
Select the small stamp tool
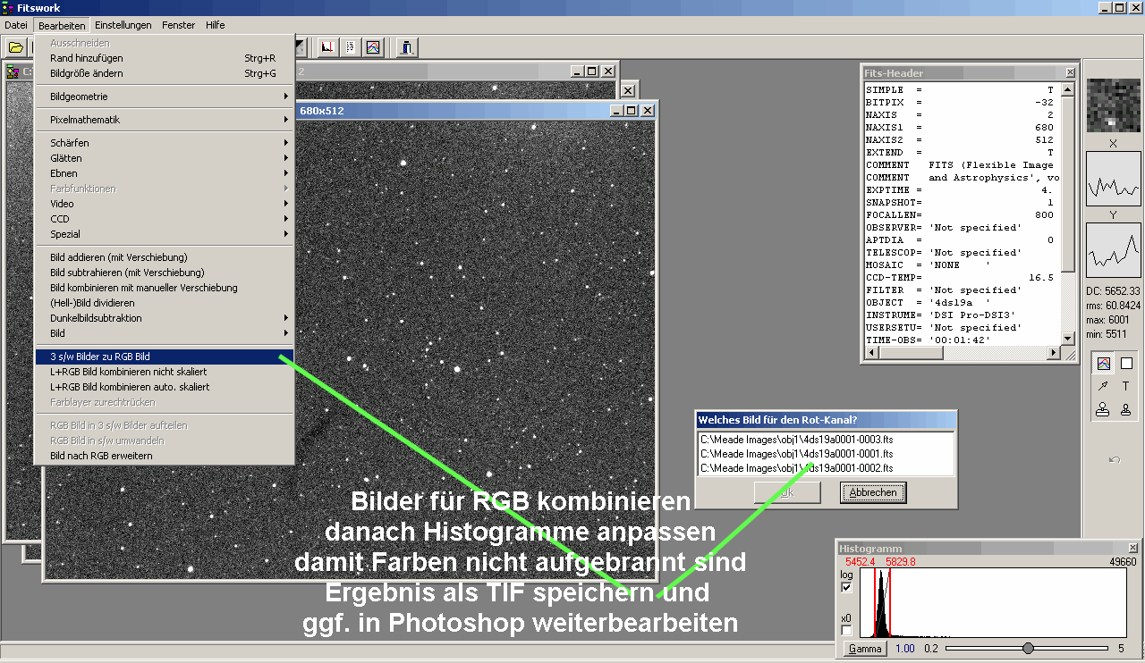click(1126, 410)
